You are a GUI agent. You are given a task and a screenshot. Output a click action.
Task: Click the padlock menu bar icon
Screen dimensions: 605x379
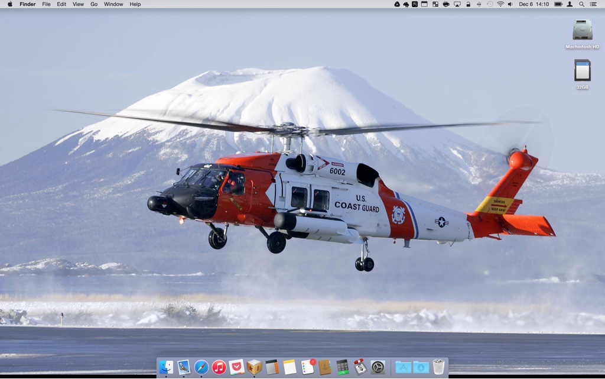point(468,4)
